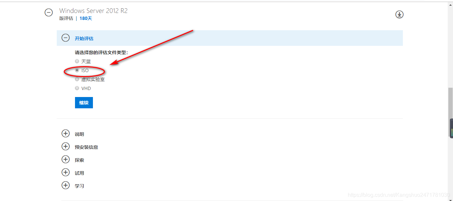
Task: Expand the 学习 plus icon
Action: pyautogui.click(x=66, y=185)
